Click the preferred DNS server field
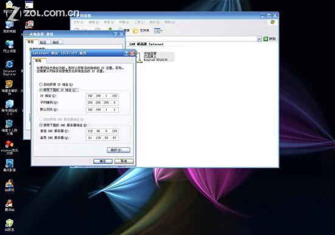 coord(102,131)
